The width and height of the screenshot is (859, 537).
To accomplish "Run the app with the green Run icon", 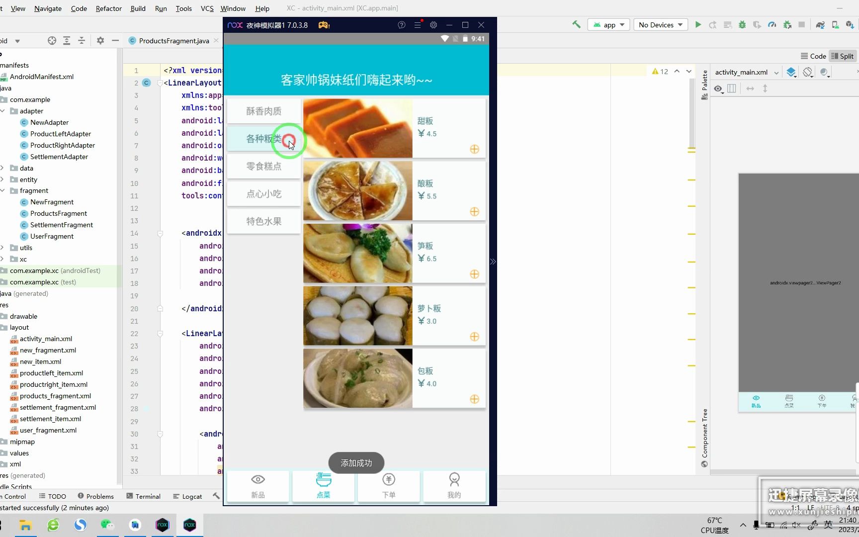I will coord(698,24).
